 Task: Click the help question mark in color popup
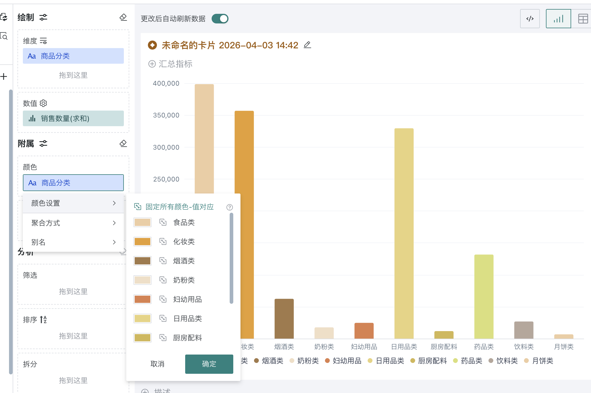230,207
